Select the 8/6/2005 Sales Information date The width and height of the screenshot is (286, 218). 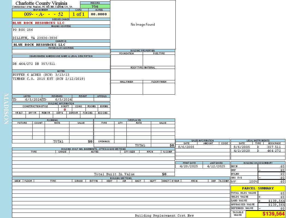186,147
